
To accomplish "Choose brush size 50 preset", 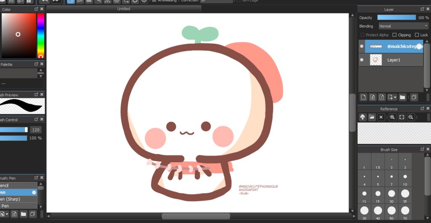I will point(391,213).
